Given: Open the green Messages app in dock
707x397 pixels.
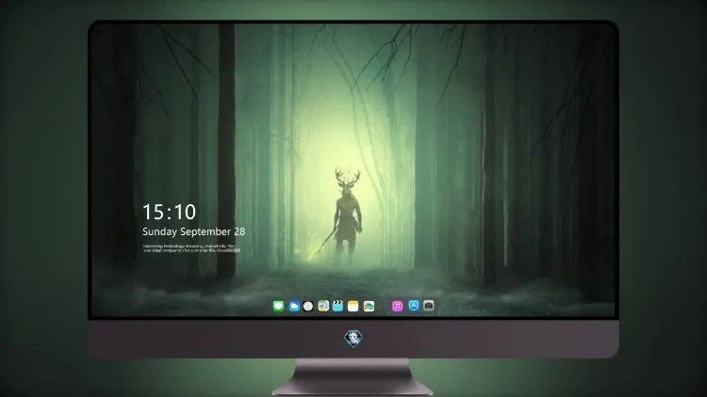Looking at the screenshot, I should 278,306.
